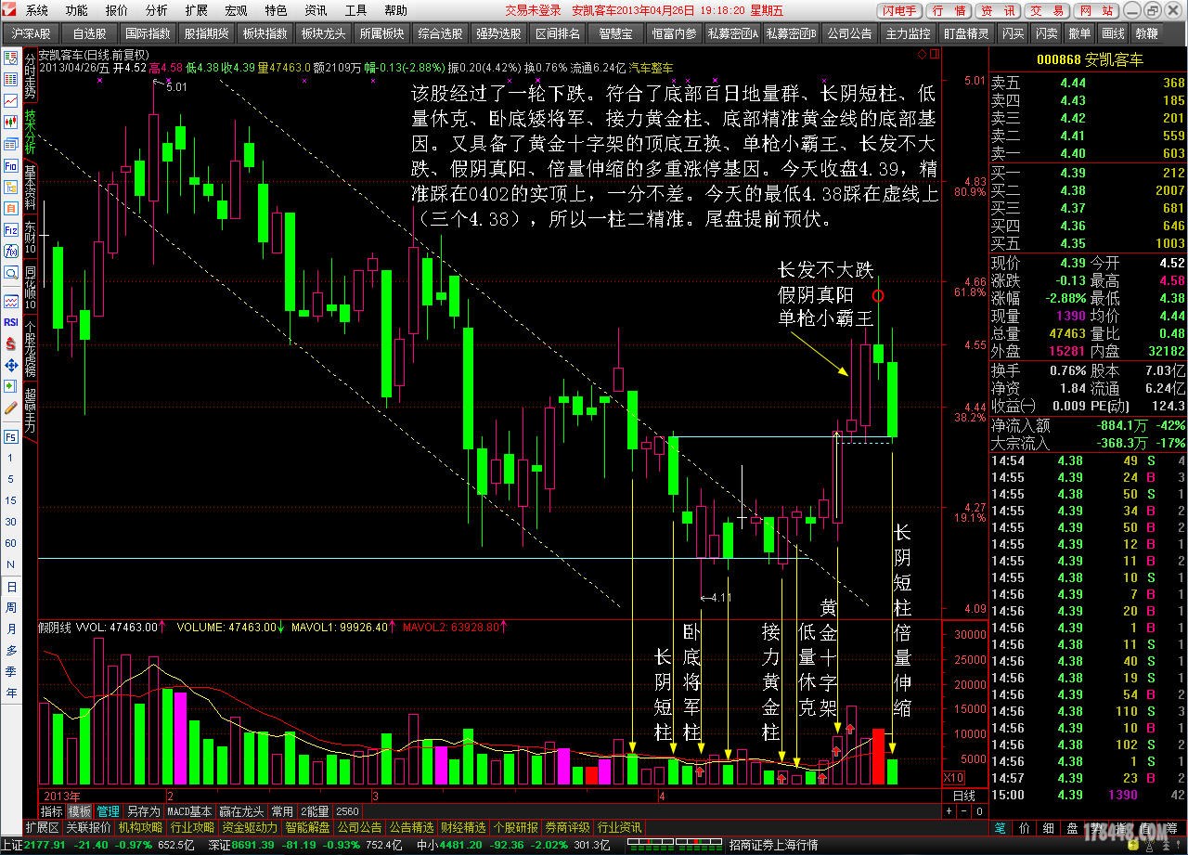Click the 行情 top-right button
1188x855 pixels.
coord(949,10)
